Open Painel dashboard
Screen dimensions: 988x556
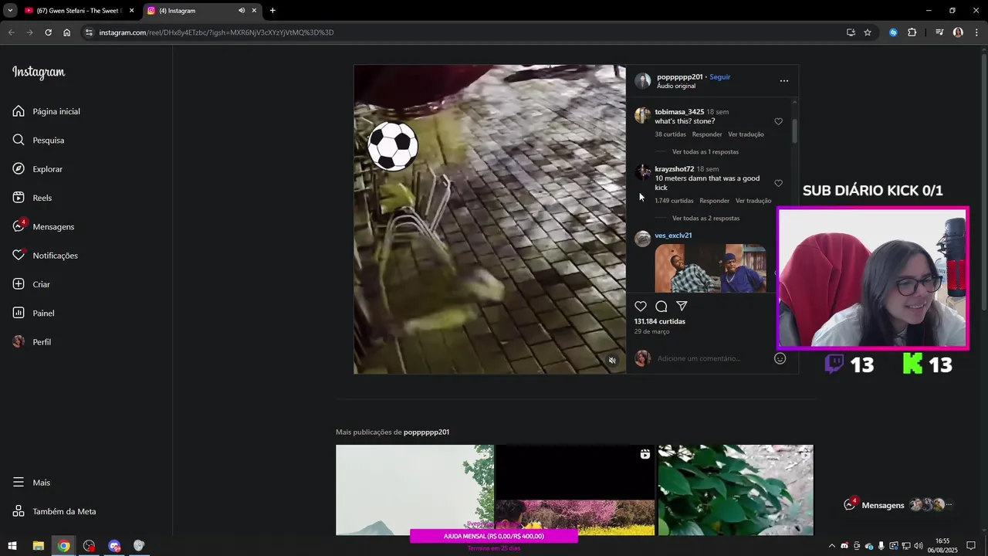pyautogui.click(x=34, y=313)
